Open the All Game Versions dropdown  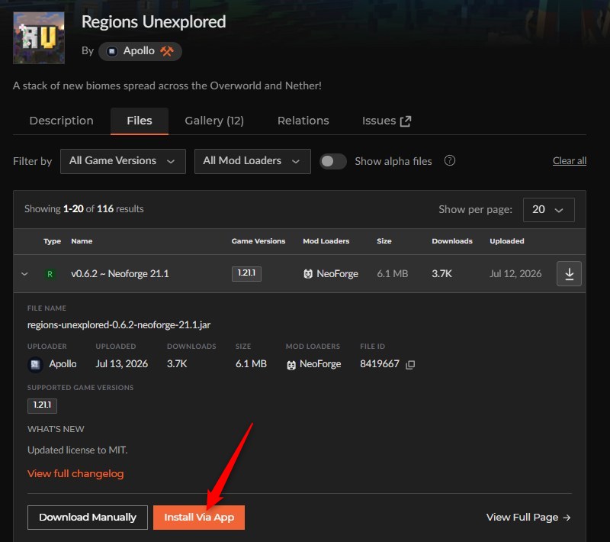click(x=123, y=161)
